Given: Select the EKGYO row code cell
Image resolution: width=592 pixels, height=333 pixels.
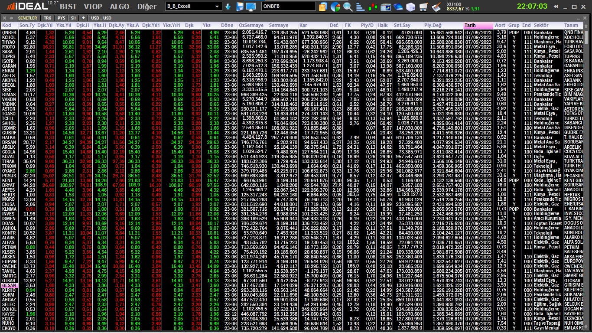Looking at the screenshot, I should pos(9,328).
